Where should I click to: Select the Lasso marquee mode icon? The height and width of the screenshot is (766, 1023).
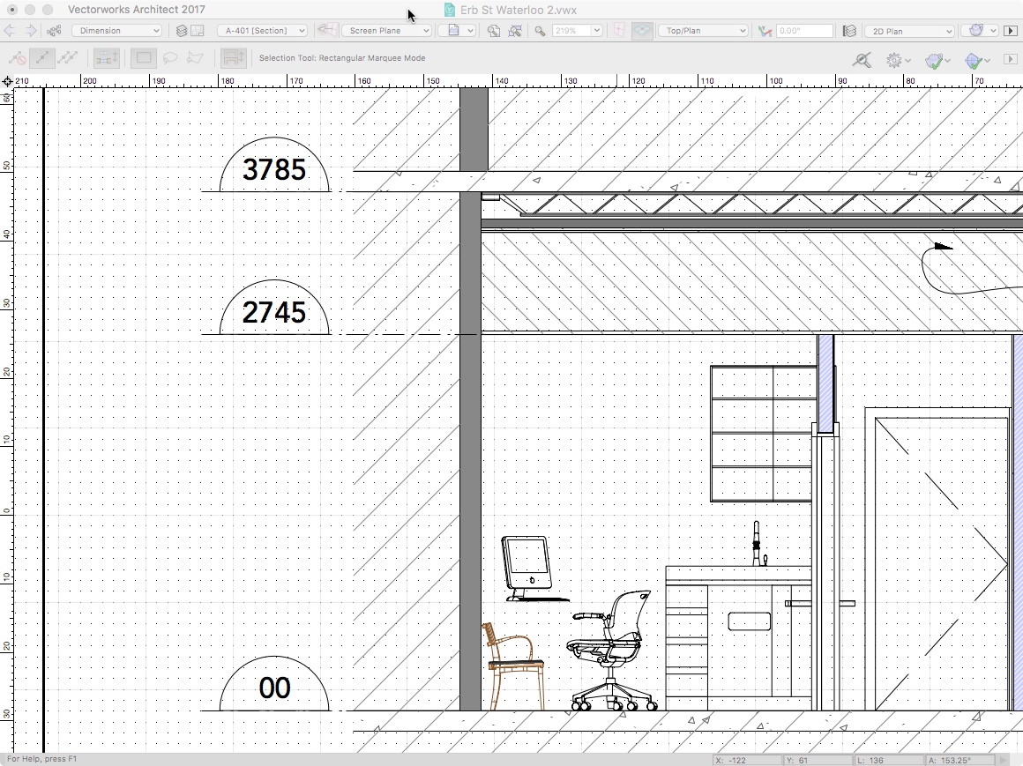click(x=171, y=58)
